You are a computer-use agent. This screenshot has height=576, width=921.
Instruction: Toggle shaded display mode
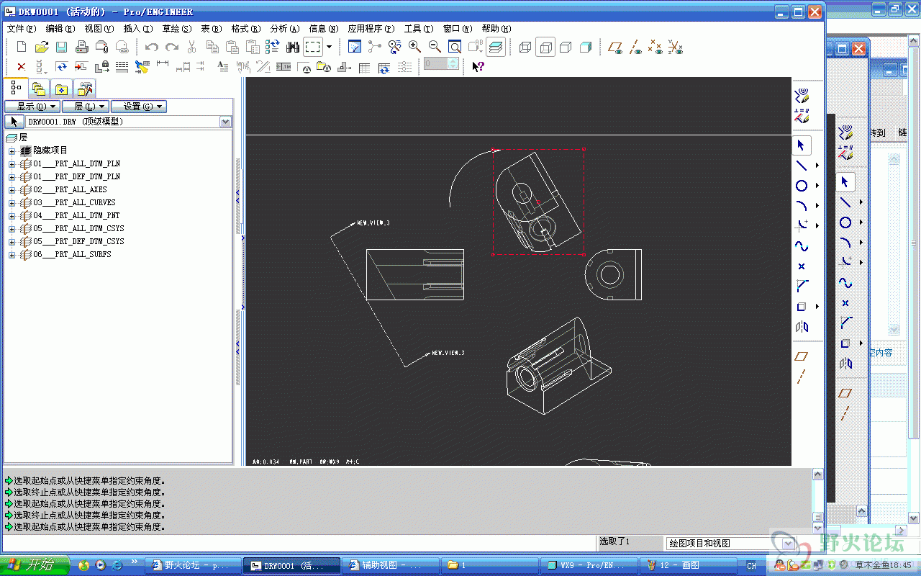[x=586, y=47]
